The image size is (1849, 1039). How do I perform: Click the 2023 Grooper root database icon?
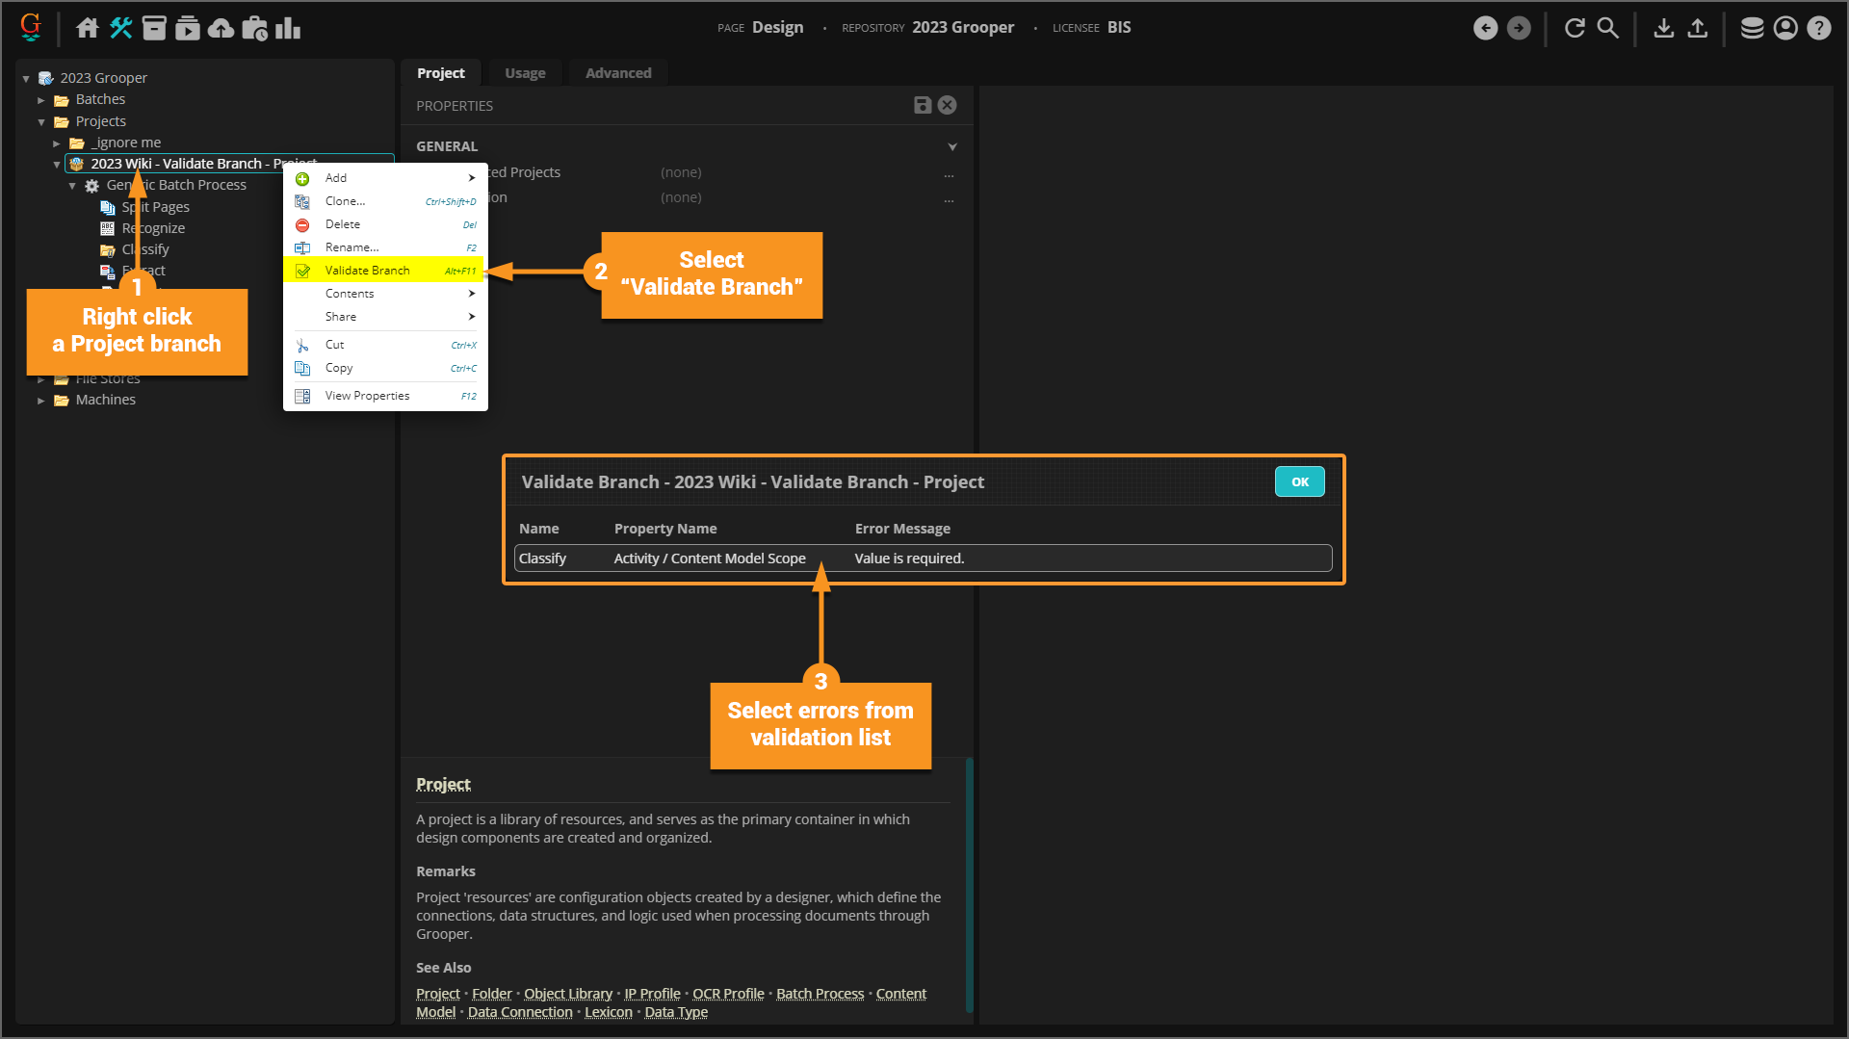point(46,78)
